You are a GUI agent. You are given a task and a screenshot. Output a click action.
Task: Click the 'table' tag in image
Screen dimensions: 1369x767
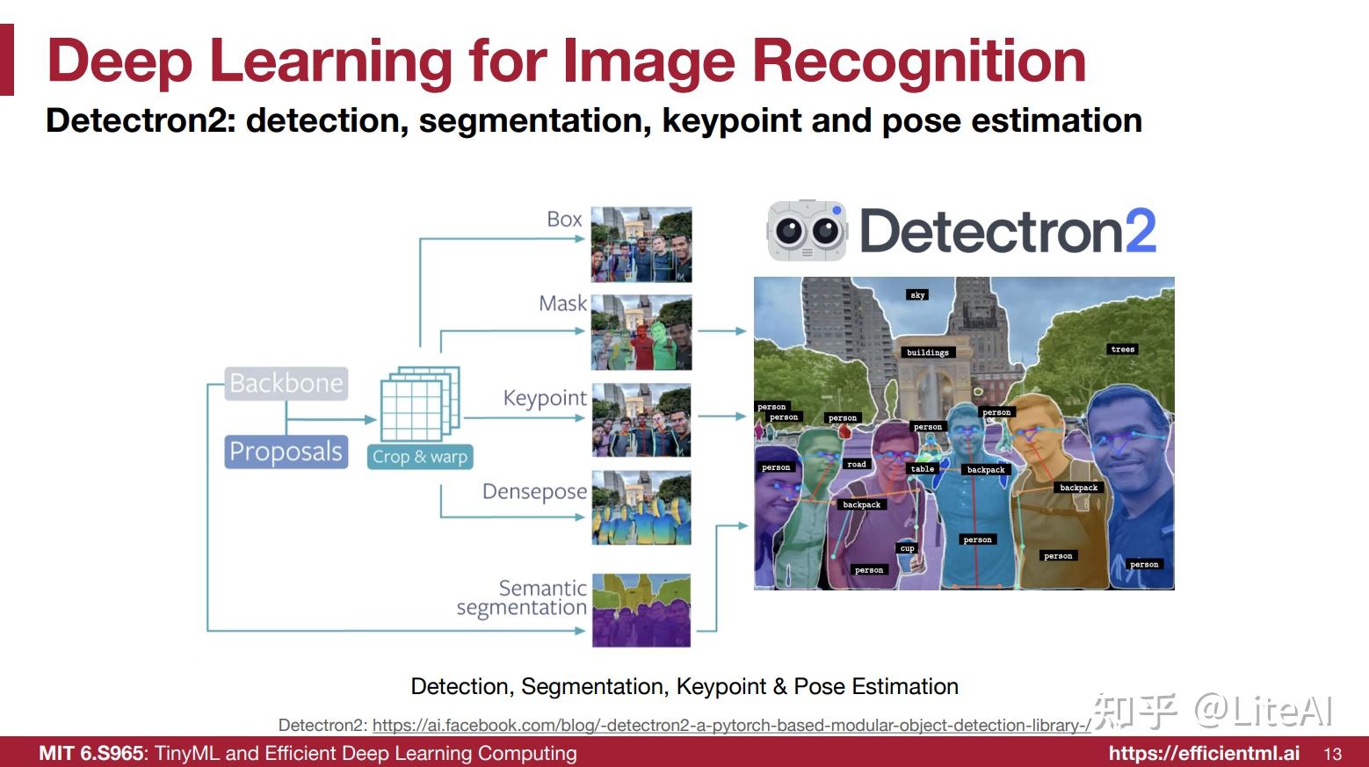923,469
